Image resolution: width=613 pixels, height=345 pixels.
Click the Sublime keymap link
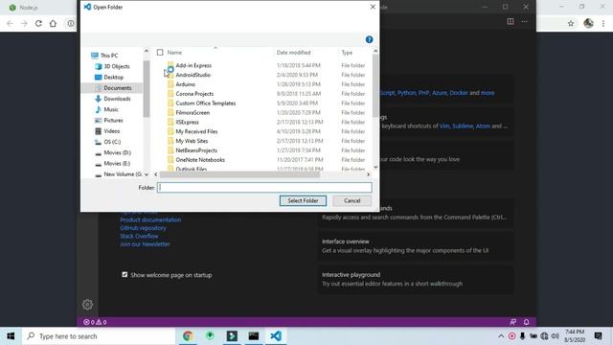[x=463, y=126]
